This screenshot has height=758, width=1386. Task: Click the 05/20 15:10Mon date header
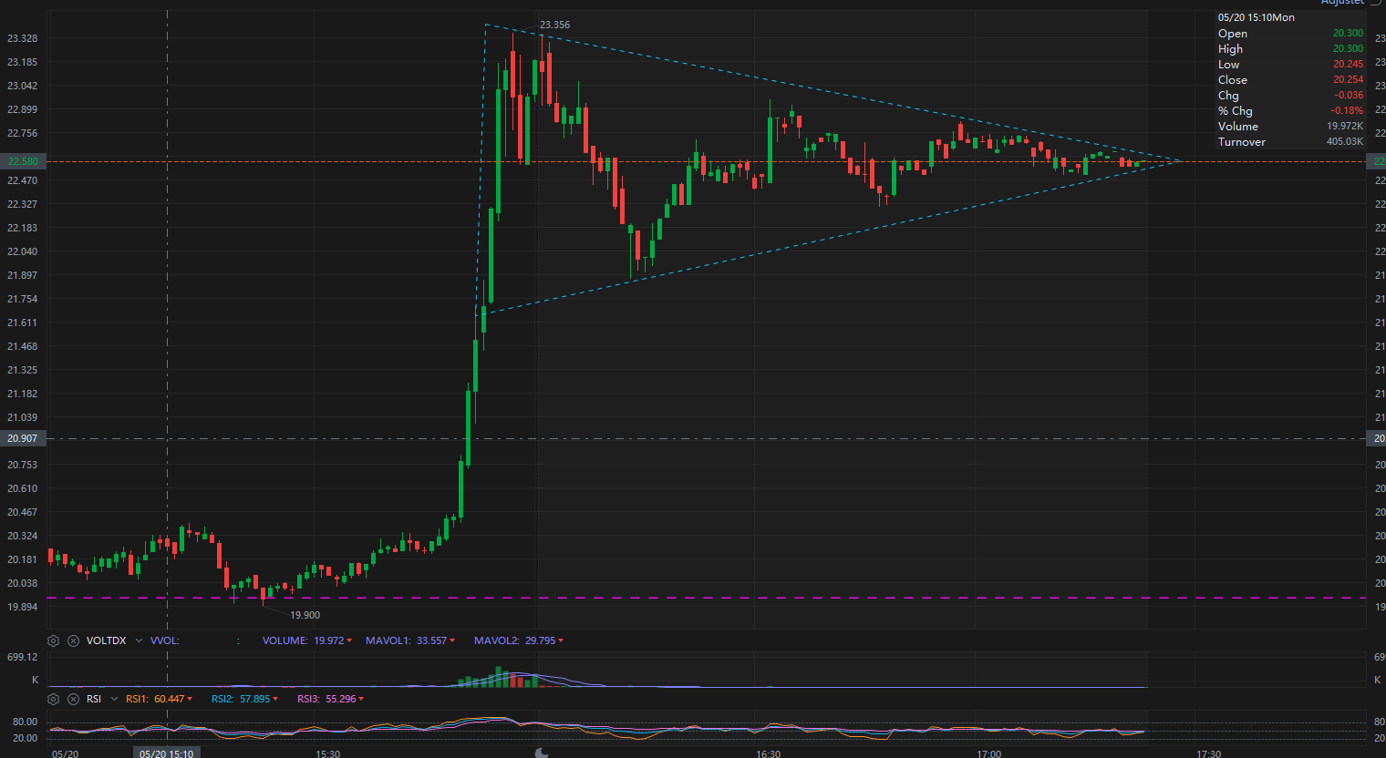tap(1256, 17)
